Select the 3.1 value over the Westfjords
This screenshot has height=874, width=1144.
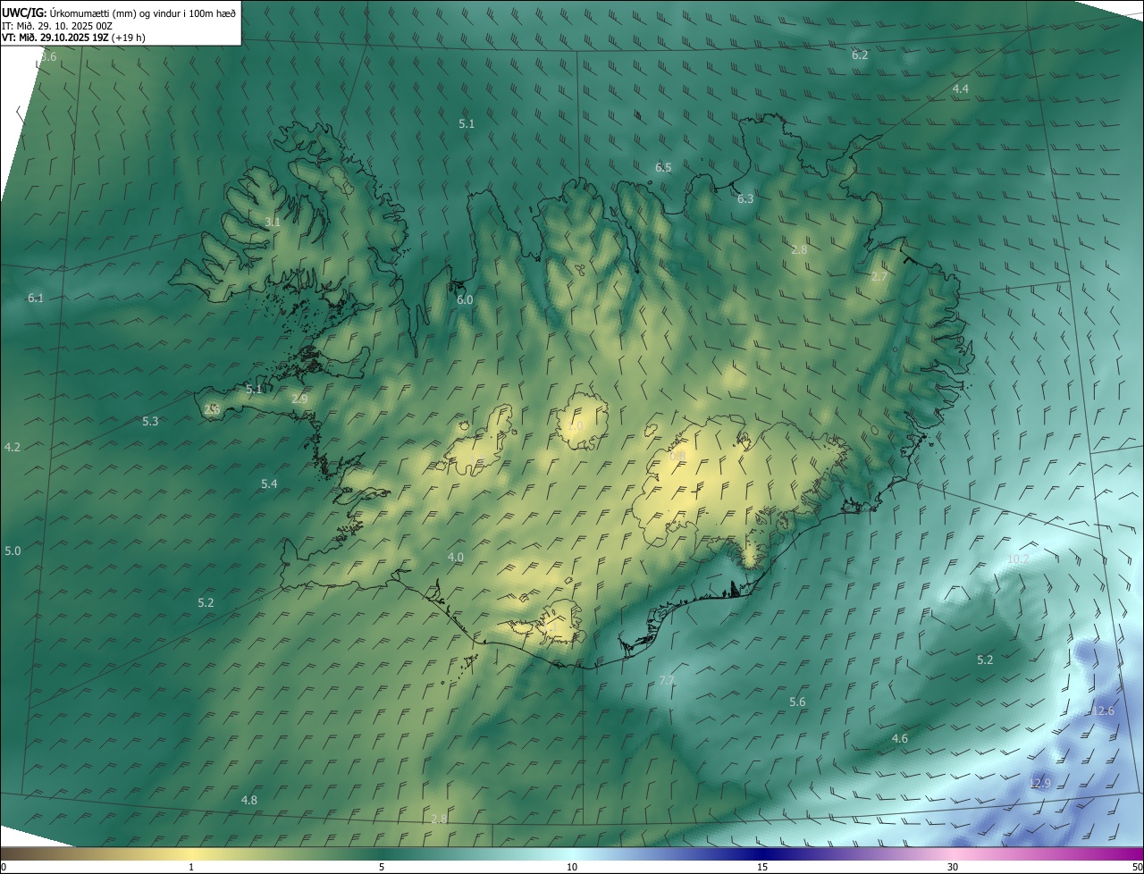pyautogui.click(x=273, y=223)
